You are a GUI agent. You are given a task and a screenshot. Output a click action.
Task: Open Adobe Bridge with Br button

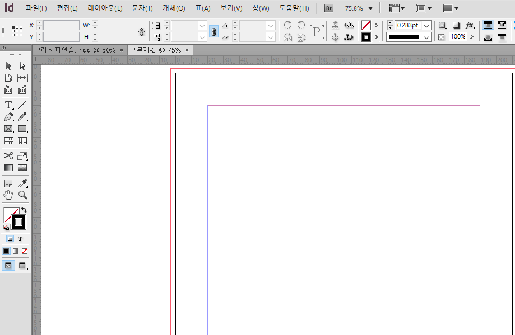[x=329, y=8]
